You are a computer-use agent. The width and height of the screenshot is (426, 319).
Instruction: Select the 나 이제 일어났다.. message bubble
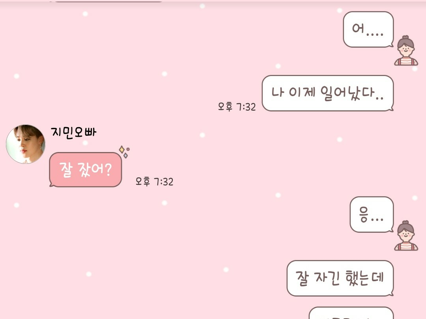click(x=328, y=93)
